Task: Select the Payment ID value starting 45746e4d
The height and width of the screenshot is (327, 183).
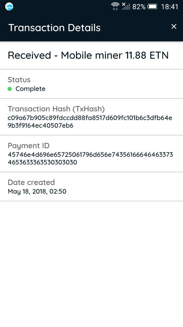Action: (x=90, y=155)
